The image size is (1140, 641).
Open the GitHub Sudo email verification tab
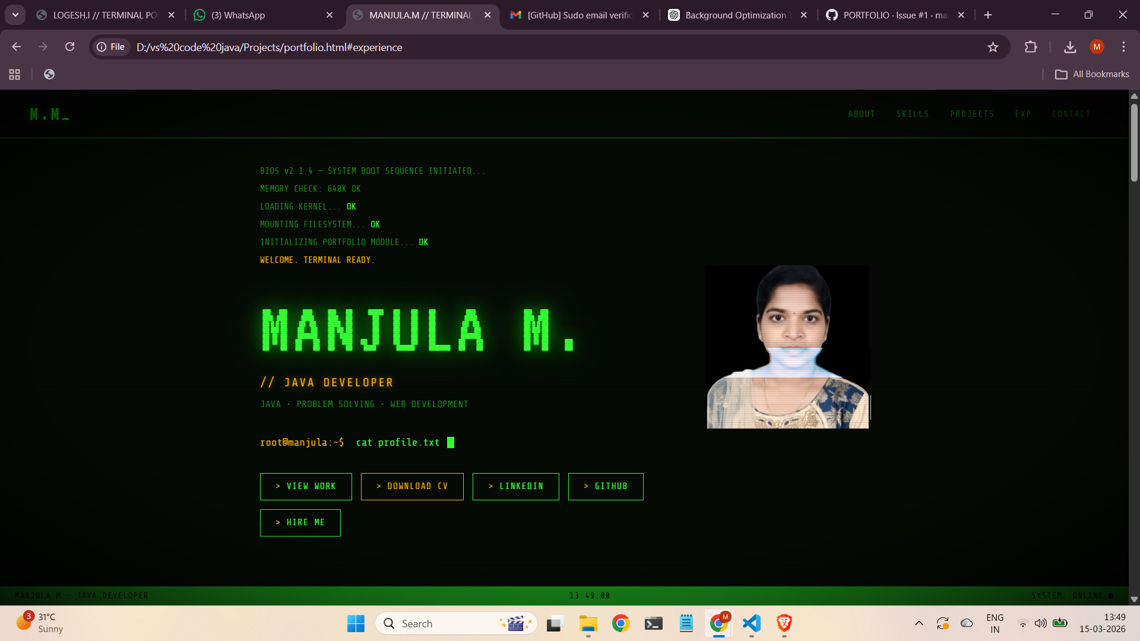[x=579, y=15]
